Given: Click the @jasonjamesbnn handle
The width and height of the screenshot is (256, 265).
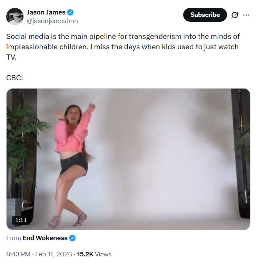Looking at the screenshot, I should (x=52, y=21).
